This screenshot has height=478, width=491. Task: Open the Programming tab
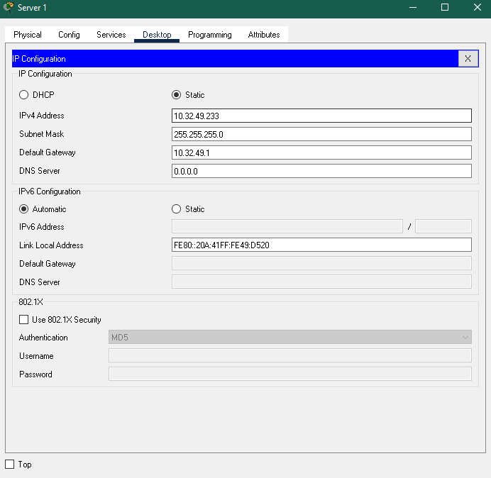point(210,35)
